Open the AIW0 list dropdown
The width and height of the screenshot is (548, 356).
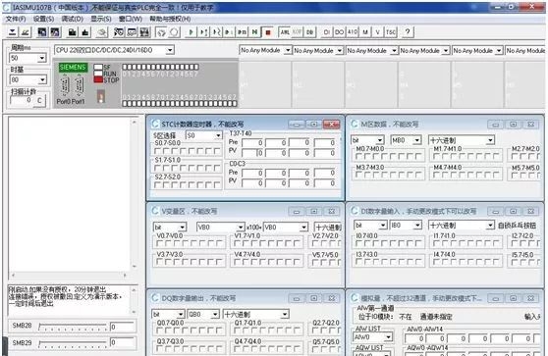pyautogui.click(x=388, y=336)
